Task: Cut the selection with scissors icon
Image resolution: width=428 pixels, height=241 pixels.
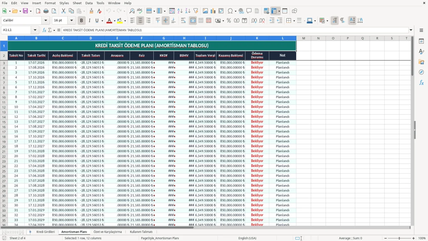Action: 63,11
